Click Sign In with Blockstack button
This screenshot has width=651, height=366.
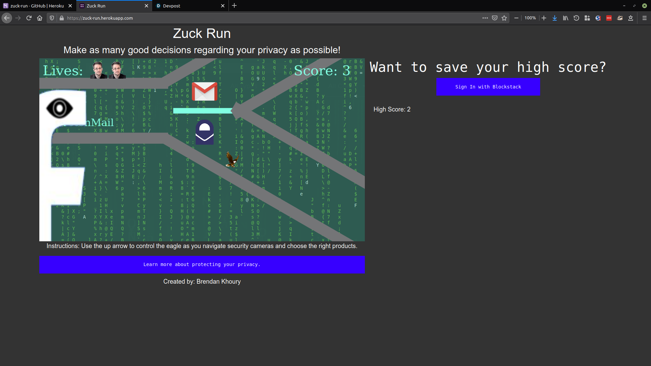click(488, 87)
